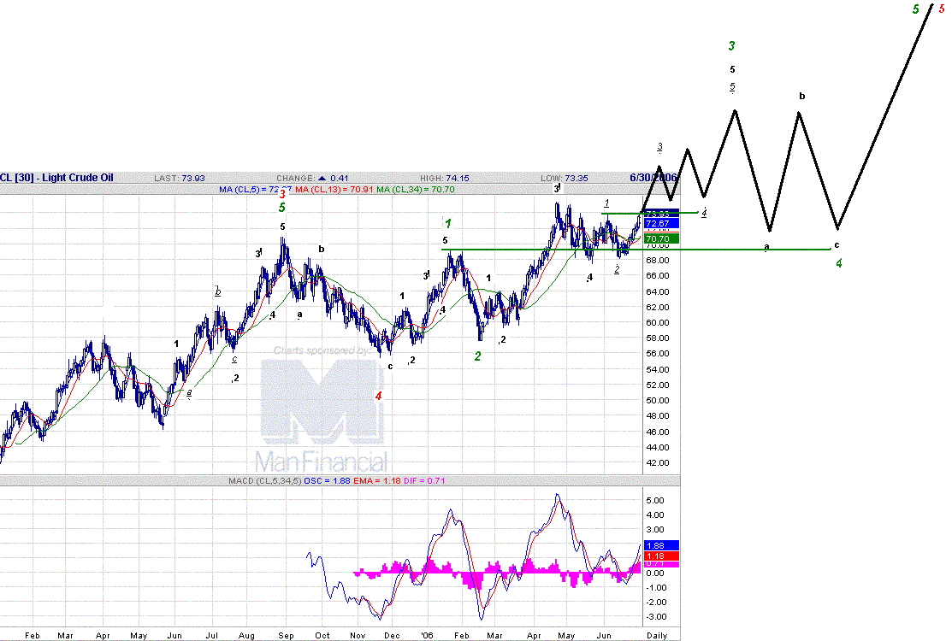The width and height of the screenshot is (952, 641).
Task: Click the green 'MA (CL,34) = 70.70' legend text
Action: 416,189
